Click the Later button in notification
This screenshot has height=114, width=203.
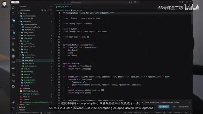click(x=174, y=107)
